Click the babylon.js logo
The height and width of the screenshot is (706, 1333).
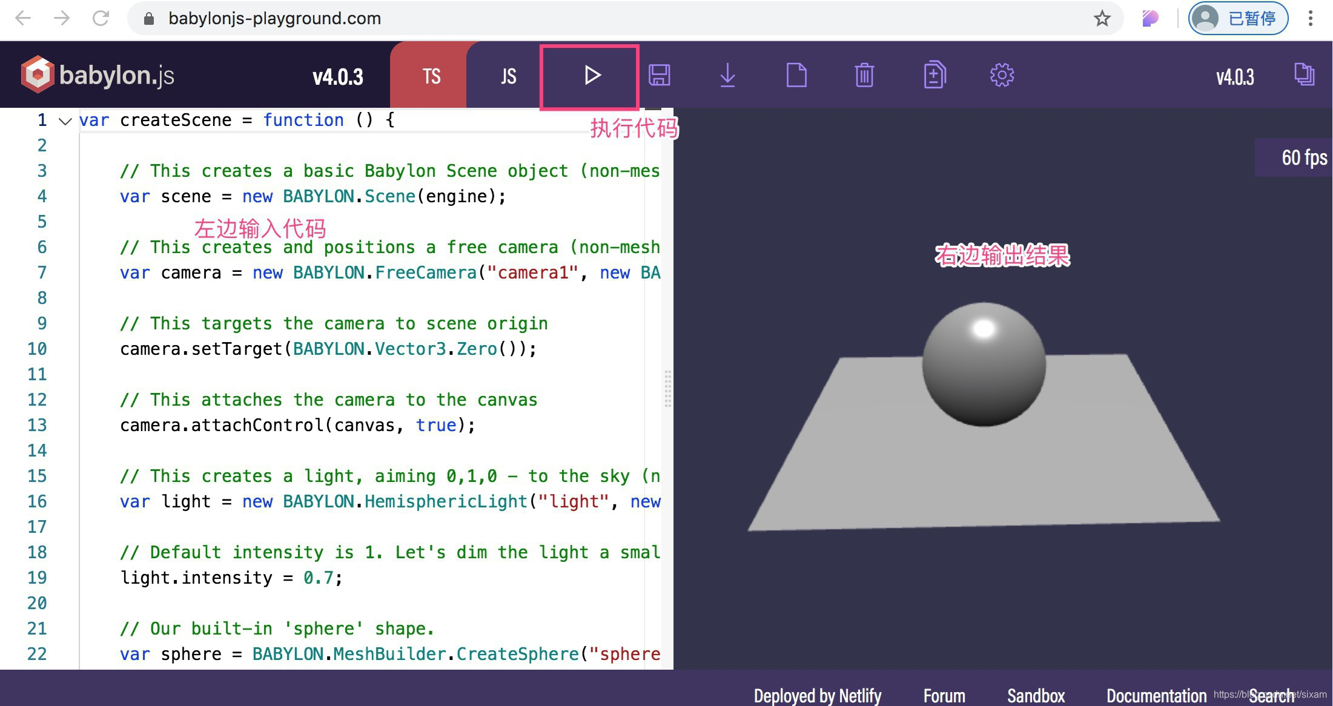[x=97, y=74]
